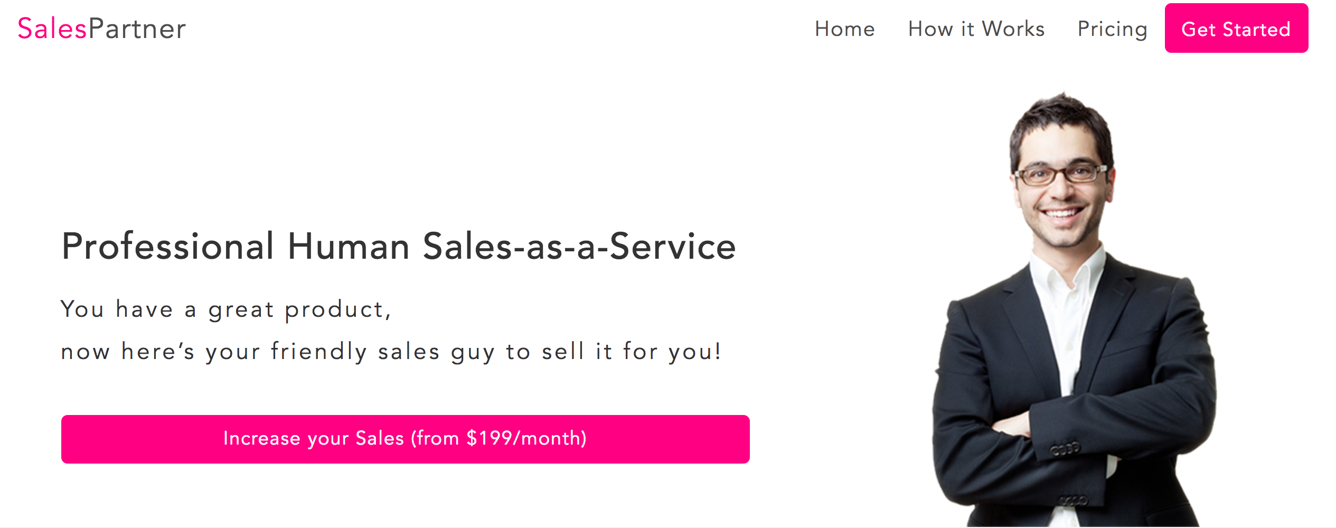
Task: Select the How it Works menu item
Action: click(x=976, y=29)
